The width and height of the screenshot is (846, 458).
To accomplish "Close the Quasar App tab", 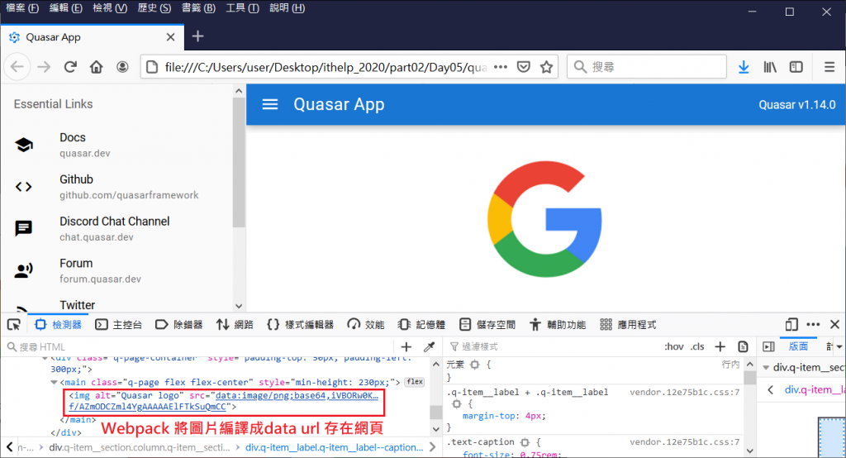I will [x=170, y=37].
